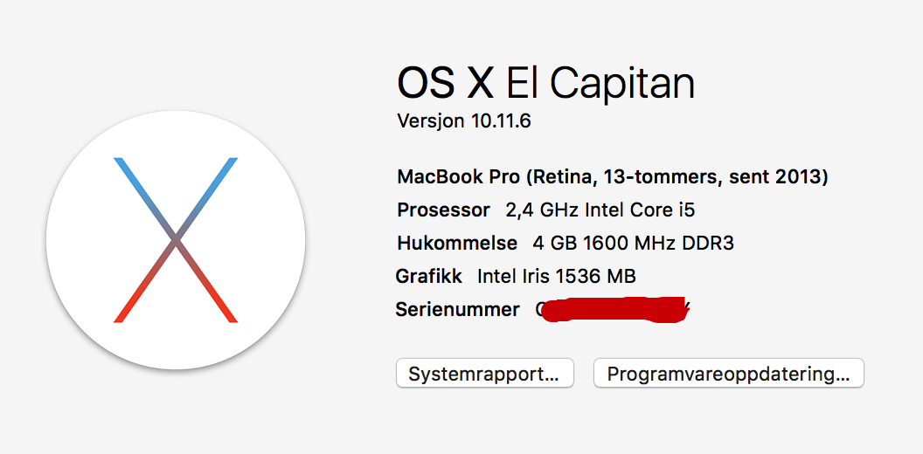The height and width of the screenshot is (454, 923).
Task: Click El Capitan in the heading
Action: coord(600,83)
